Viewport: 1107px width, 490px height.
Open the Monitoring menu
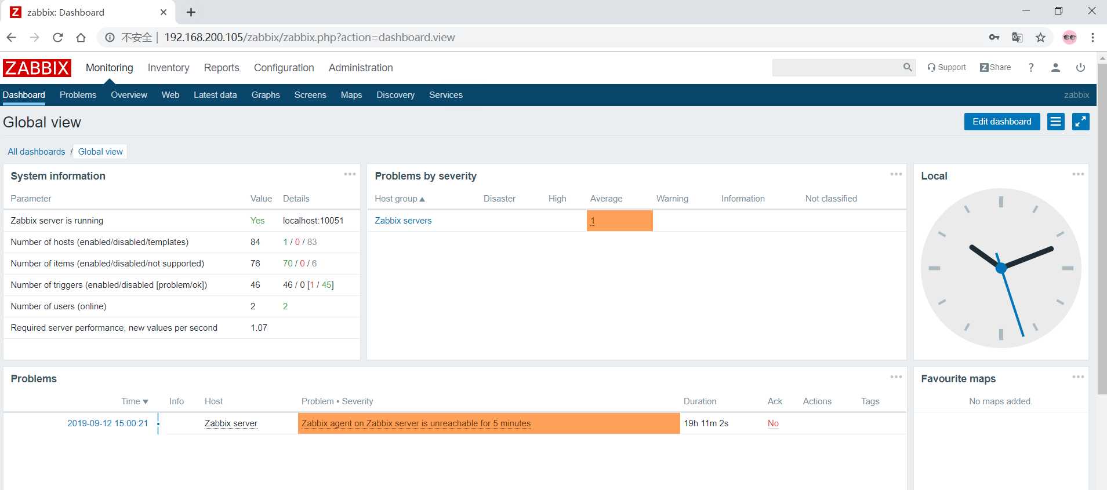[x=110, y=68]
